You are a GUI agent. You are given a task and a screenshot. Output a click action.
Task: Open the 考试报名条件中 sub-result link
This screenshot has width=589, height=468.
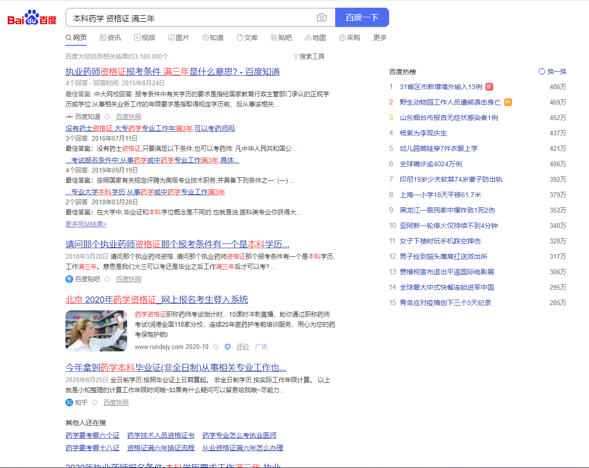(x=152, y=160)
